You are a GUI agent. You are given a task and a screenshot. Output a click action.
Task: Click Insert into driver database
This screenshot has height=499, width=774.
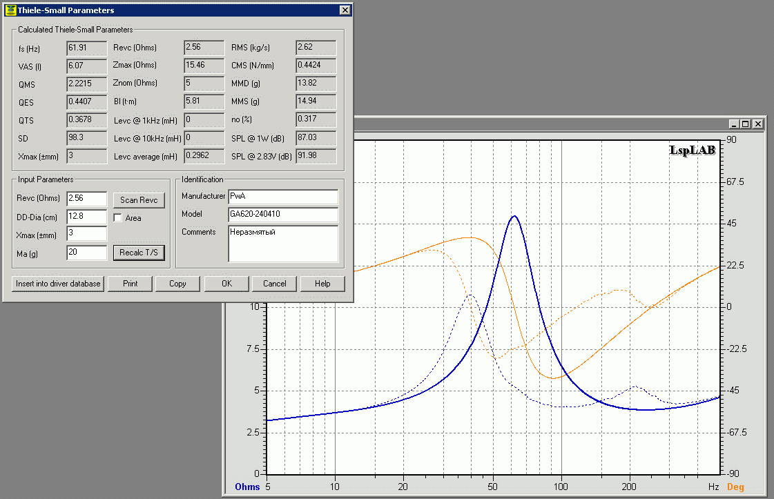[58, 284]
